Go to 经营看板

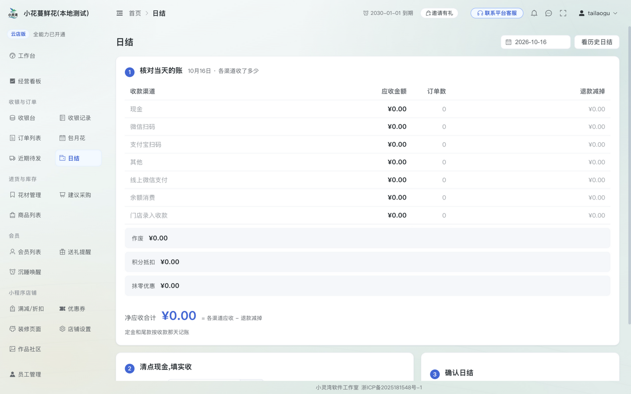tap(25, 81)
